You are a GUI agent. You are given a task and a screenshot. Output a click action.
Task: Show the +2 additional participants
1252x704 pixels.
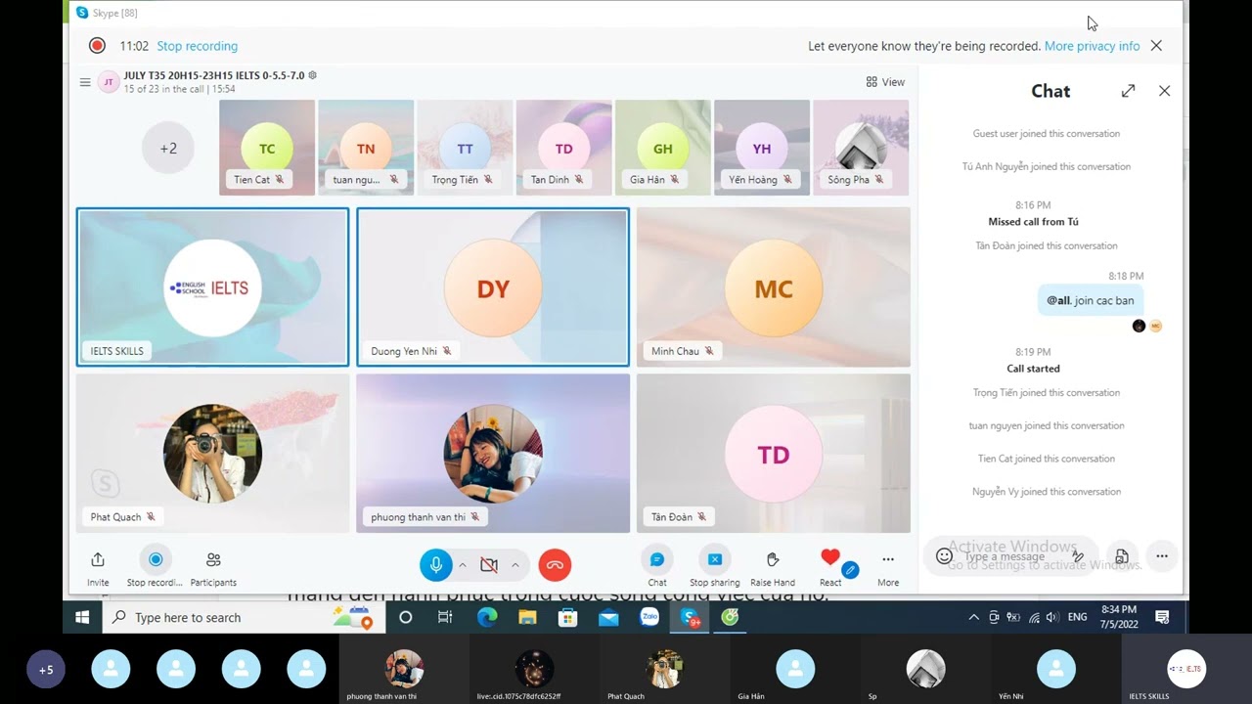coord(168,149)
